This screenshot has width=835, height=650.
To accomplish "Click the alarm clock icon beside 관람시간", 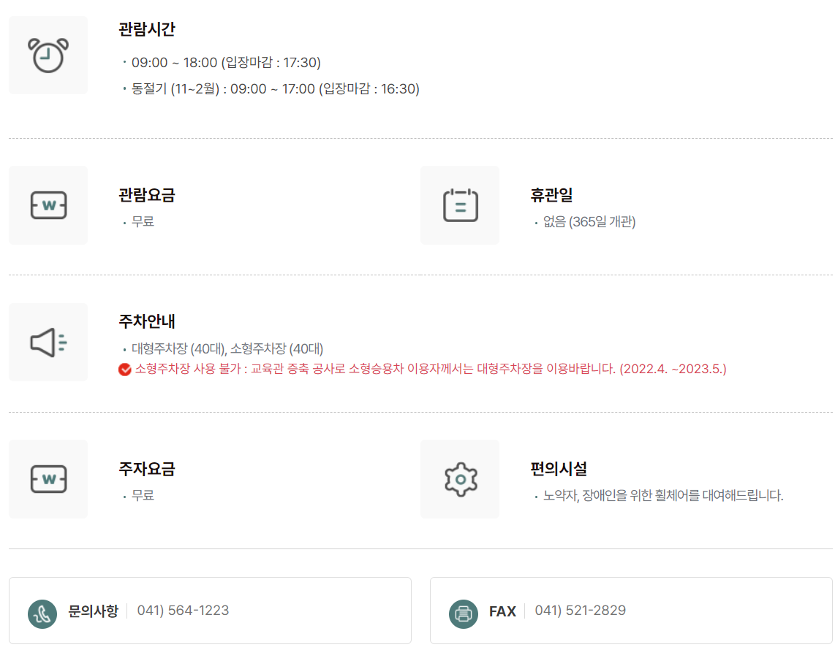I will 48,55.
